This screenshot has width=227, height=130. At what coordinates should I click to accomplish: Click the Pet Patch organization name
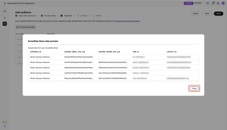point(198,3)
